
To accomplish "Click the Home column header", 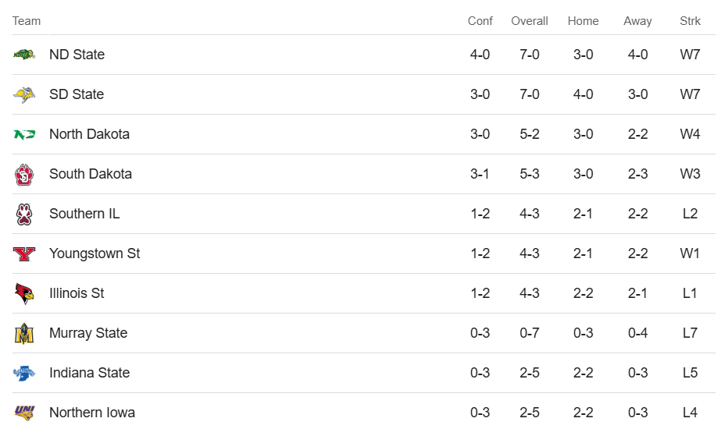I will point(583,21).
